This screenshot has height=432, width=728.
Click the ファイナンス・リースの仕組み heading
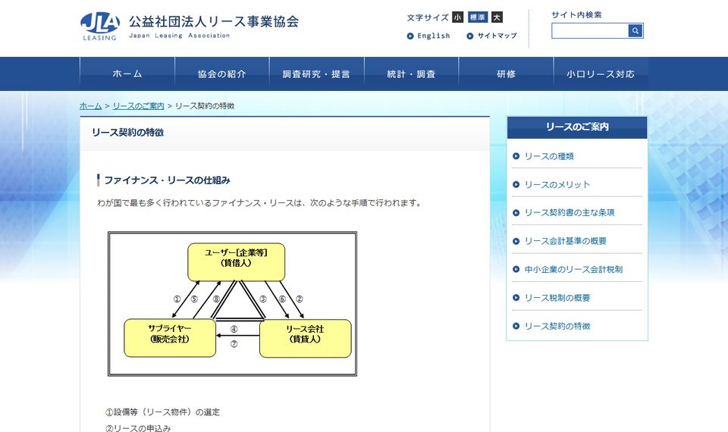coord(167,180)
